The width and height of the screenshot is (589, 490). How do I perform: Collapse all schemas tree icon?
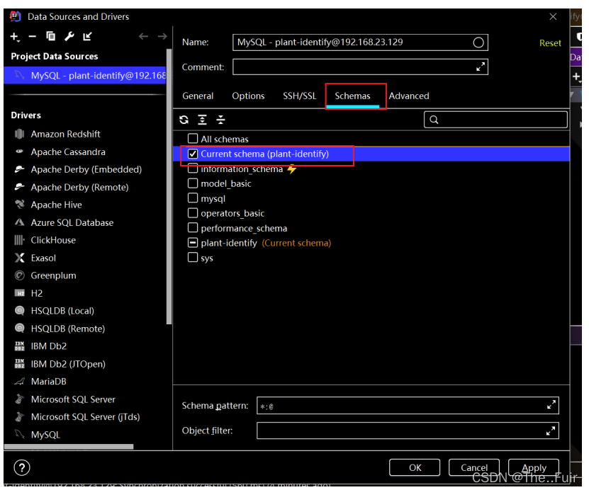coord(221,120)
